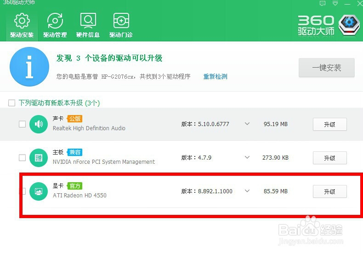The height and width of the screenshot is (254, 363).
Task: Click 升级 for NVIDIA nForce PCI System Management
Action: tap(329, 158)
